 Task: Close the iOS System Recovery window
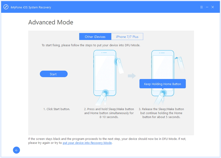(x=213, y=7)
